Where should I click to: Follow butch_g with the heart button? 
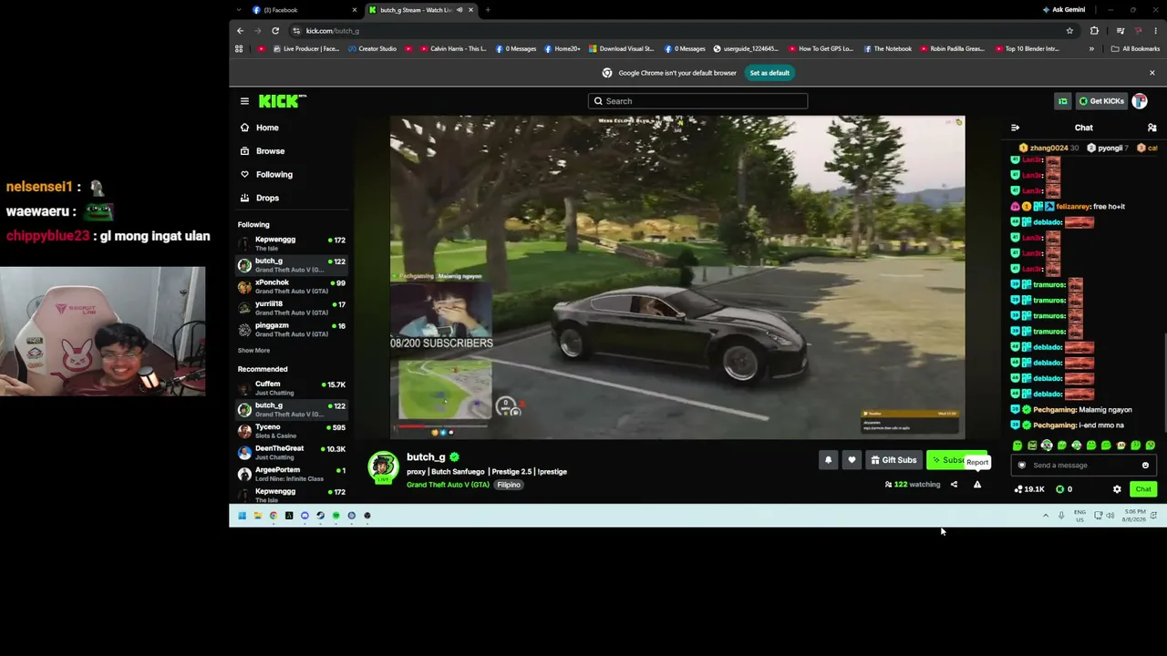tap(852, 460)
